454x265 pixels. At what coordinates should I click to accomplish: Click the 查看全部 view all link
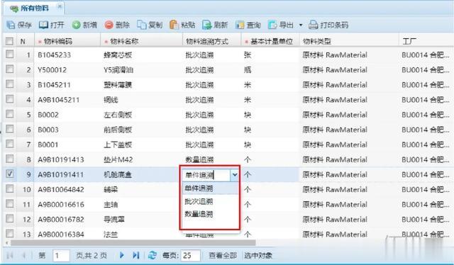coord(222,256)
